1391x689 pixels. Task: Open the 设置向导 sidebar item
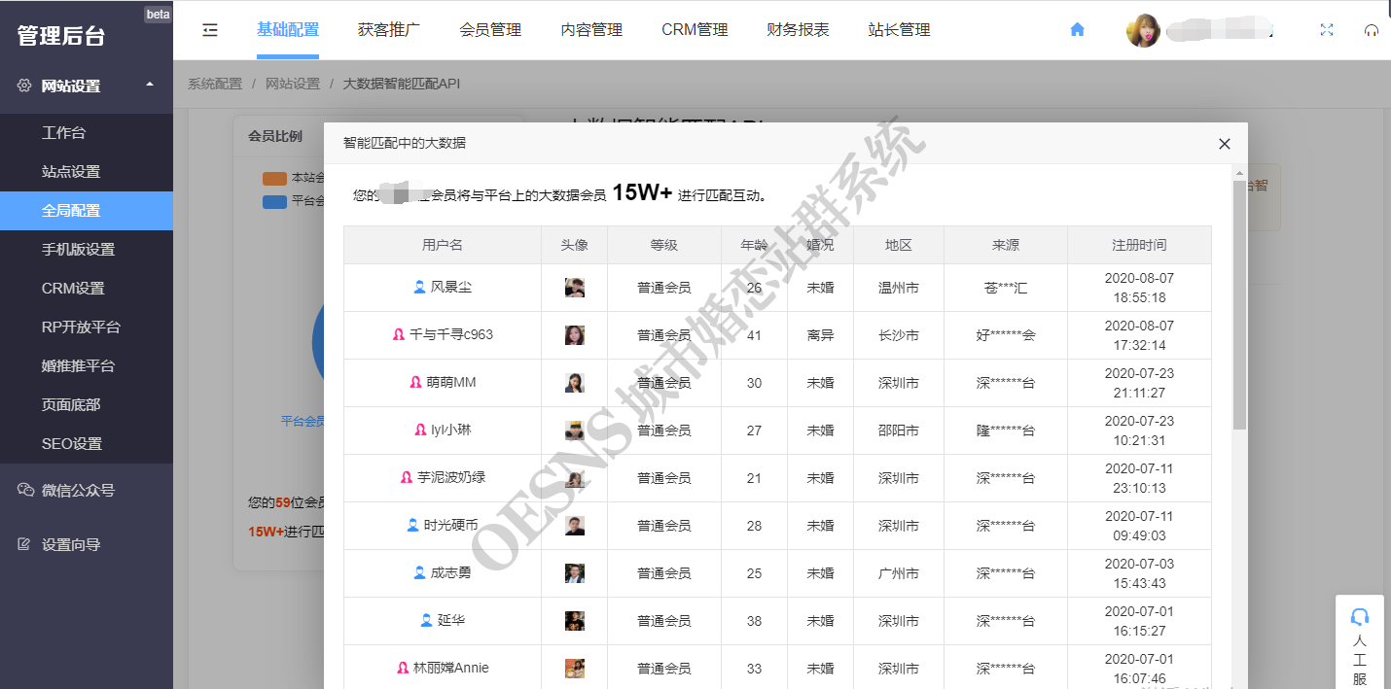click(x=87, y=544)
